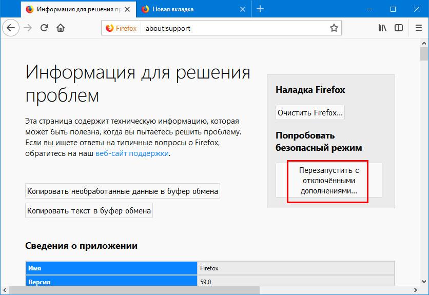Click the 'Сведения о приложении' heading

coord(81,245)
